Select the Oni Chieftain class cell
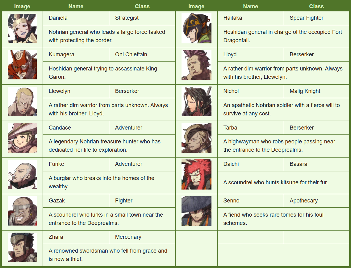 point(142,54)
